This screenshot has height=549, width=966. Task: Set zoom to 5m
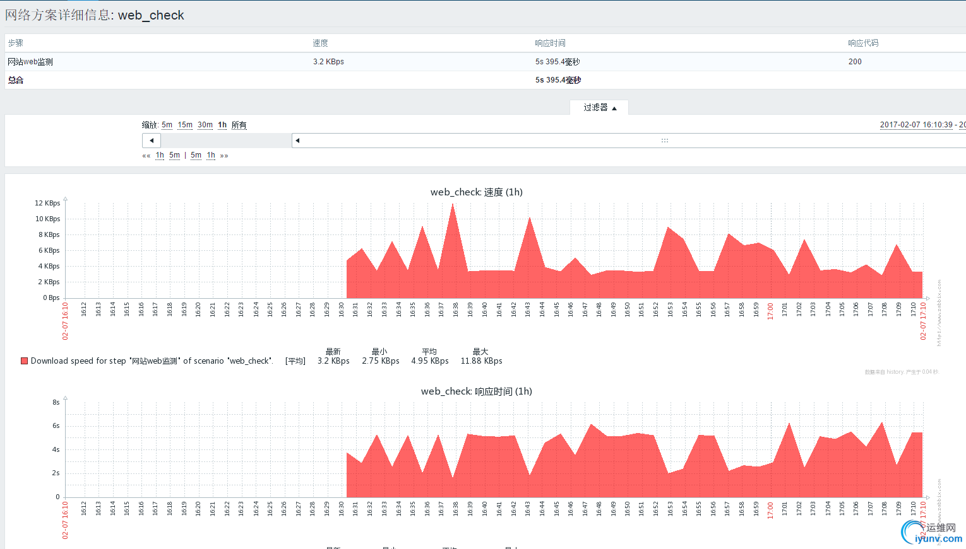tap(167, 125)
